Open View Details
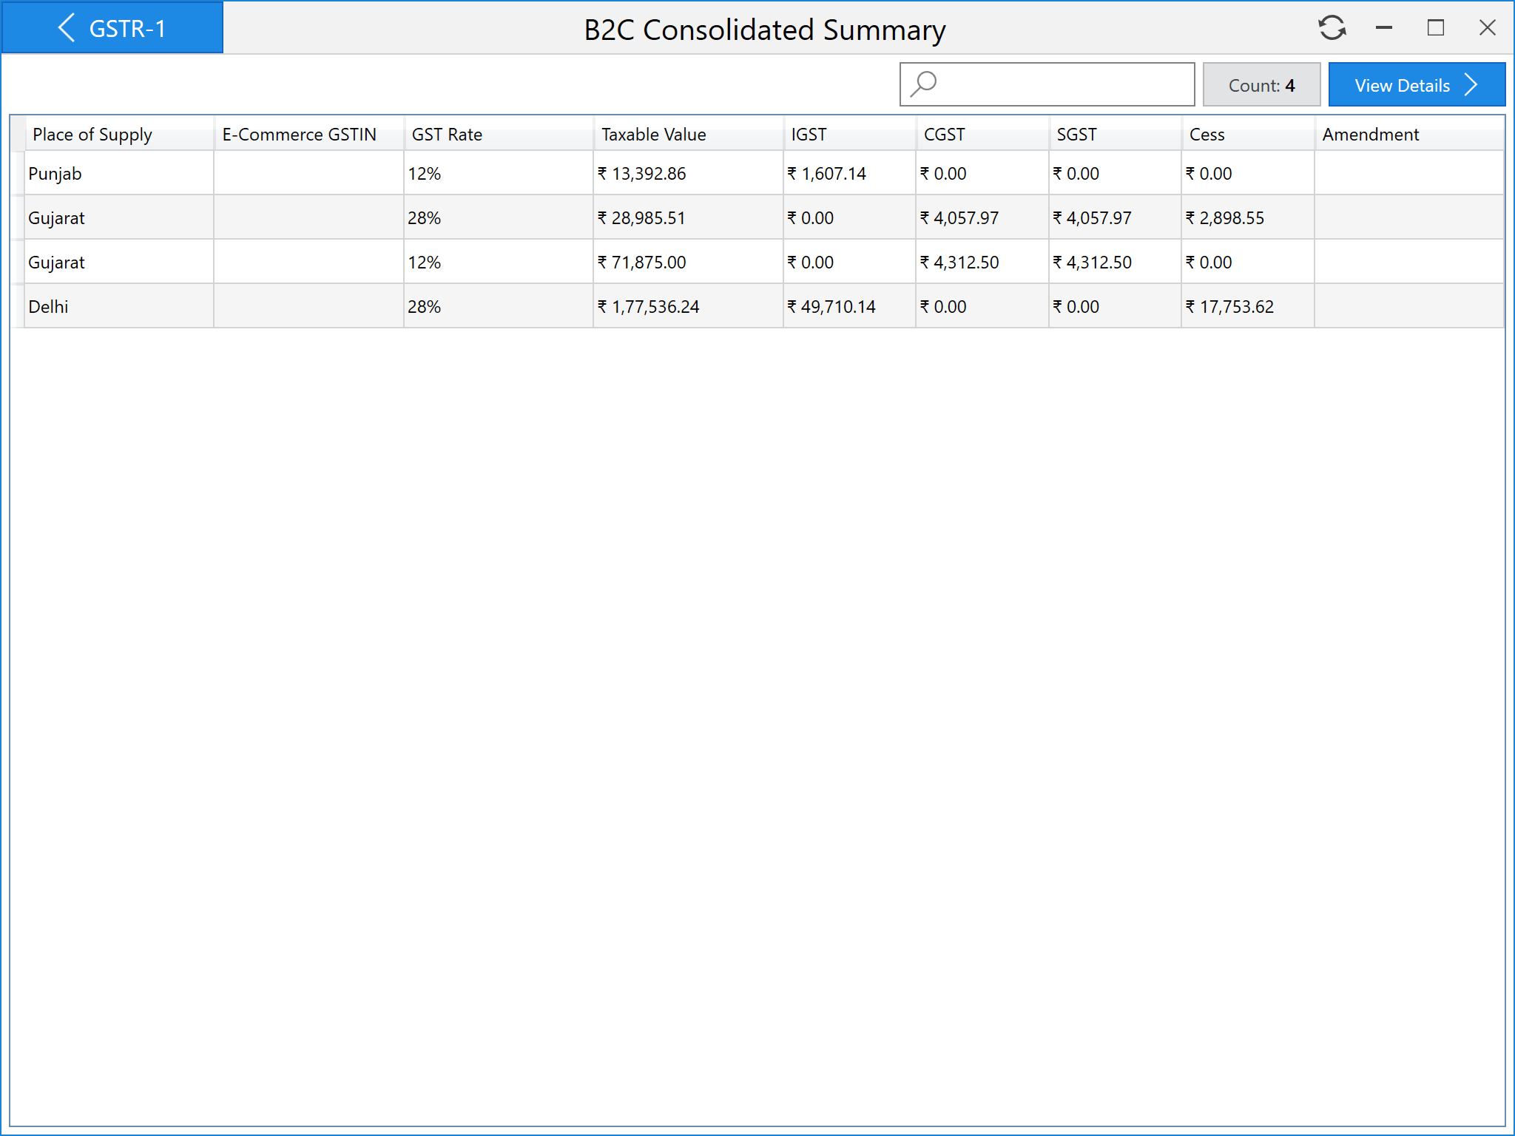 coord(1416,85)
